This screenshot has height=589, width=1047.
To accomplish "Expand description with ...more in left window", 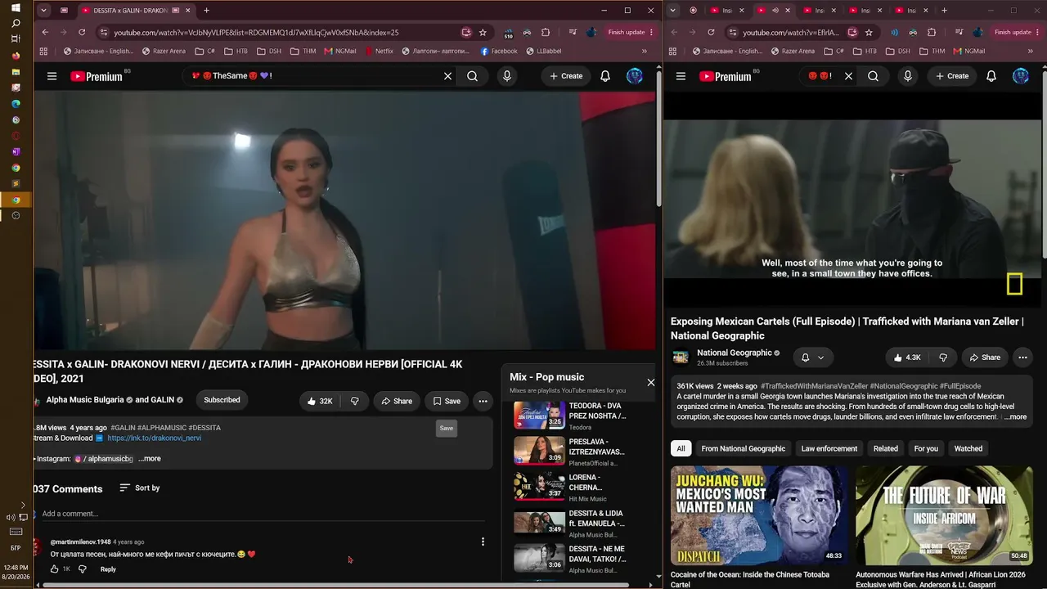I will coord(150,459).
